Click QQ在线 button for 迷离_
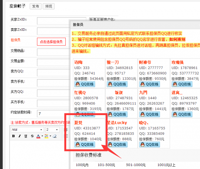Image resolution: width=200 pixels, height=169 pixels. [x=182, y=114]
